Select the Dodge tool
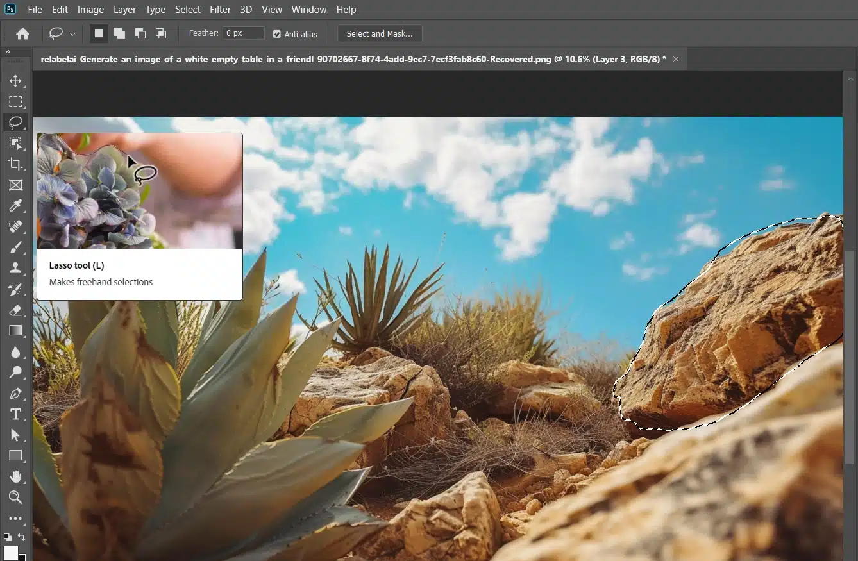The image size is (858, 561). [15, 372]
